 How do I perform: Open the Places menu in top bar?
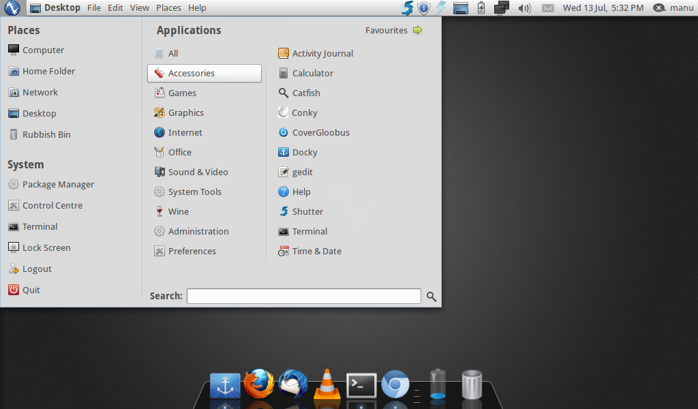click(169, 8)
